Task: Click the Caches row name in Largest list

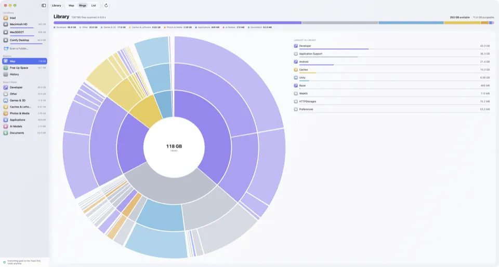Action: pyautogui.click(x=303, y=70)
